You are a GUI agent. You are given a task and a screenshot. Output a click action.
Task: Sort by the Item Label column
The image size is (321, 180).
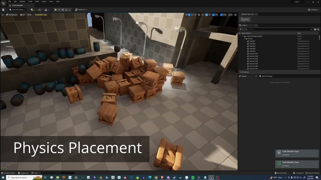pyautogui.click(x=246, y=33)
